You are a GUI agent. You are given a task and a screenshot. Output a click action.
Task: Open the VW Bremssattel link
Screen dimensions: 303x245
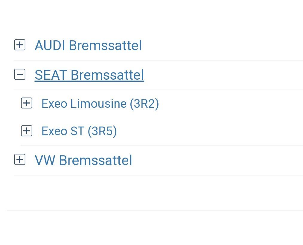click(83, 160)
